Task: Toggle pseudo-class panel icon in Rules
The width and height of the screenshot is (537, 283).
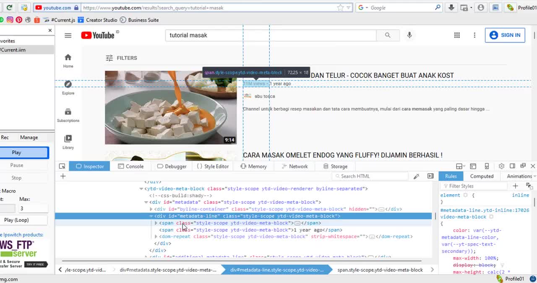Action: (529, 186)
